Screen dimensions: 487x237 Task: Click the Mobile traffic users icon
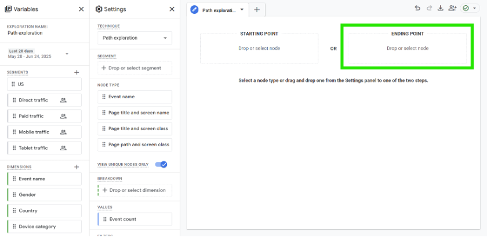(x=63, y=132)
